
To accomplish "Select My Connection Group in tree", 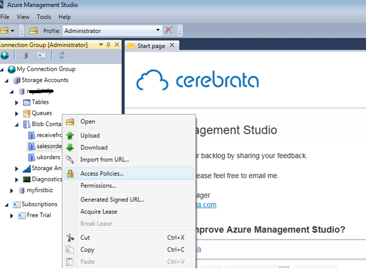I will click(46, 69).
